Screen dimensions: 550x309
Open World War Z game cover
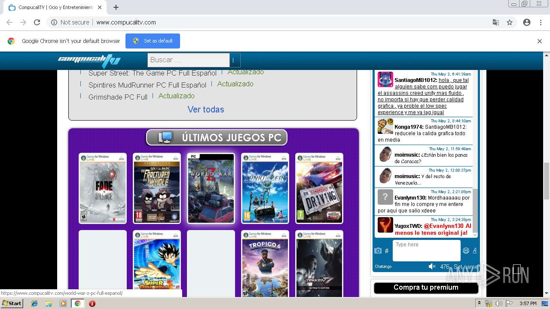(x=211, y=188)
